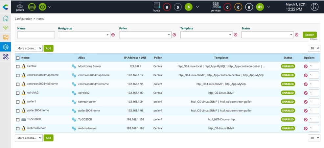
Task: Open the Home icon in sidebar
Action: [x=5, y=18]
